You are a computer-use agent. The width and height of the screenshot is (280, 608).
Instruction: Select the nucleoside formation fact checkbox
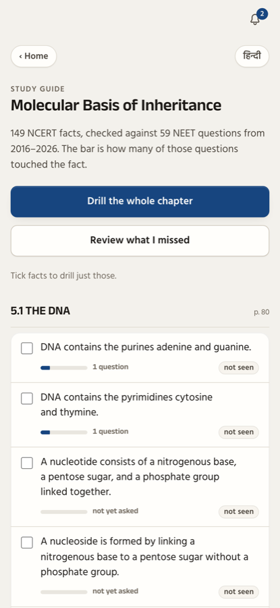[x=27, y=542]
